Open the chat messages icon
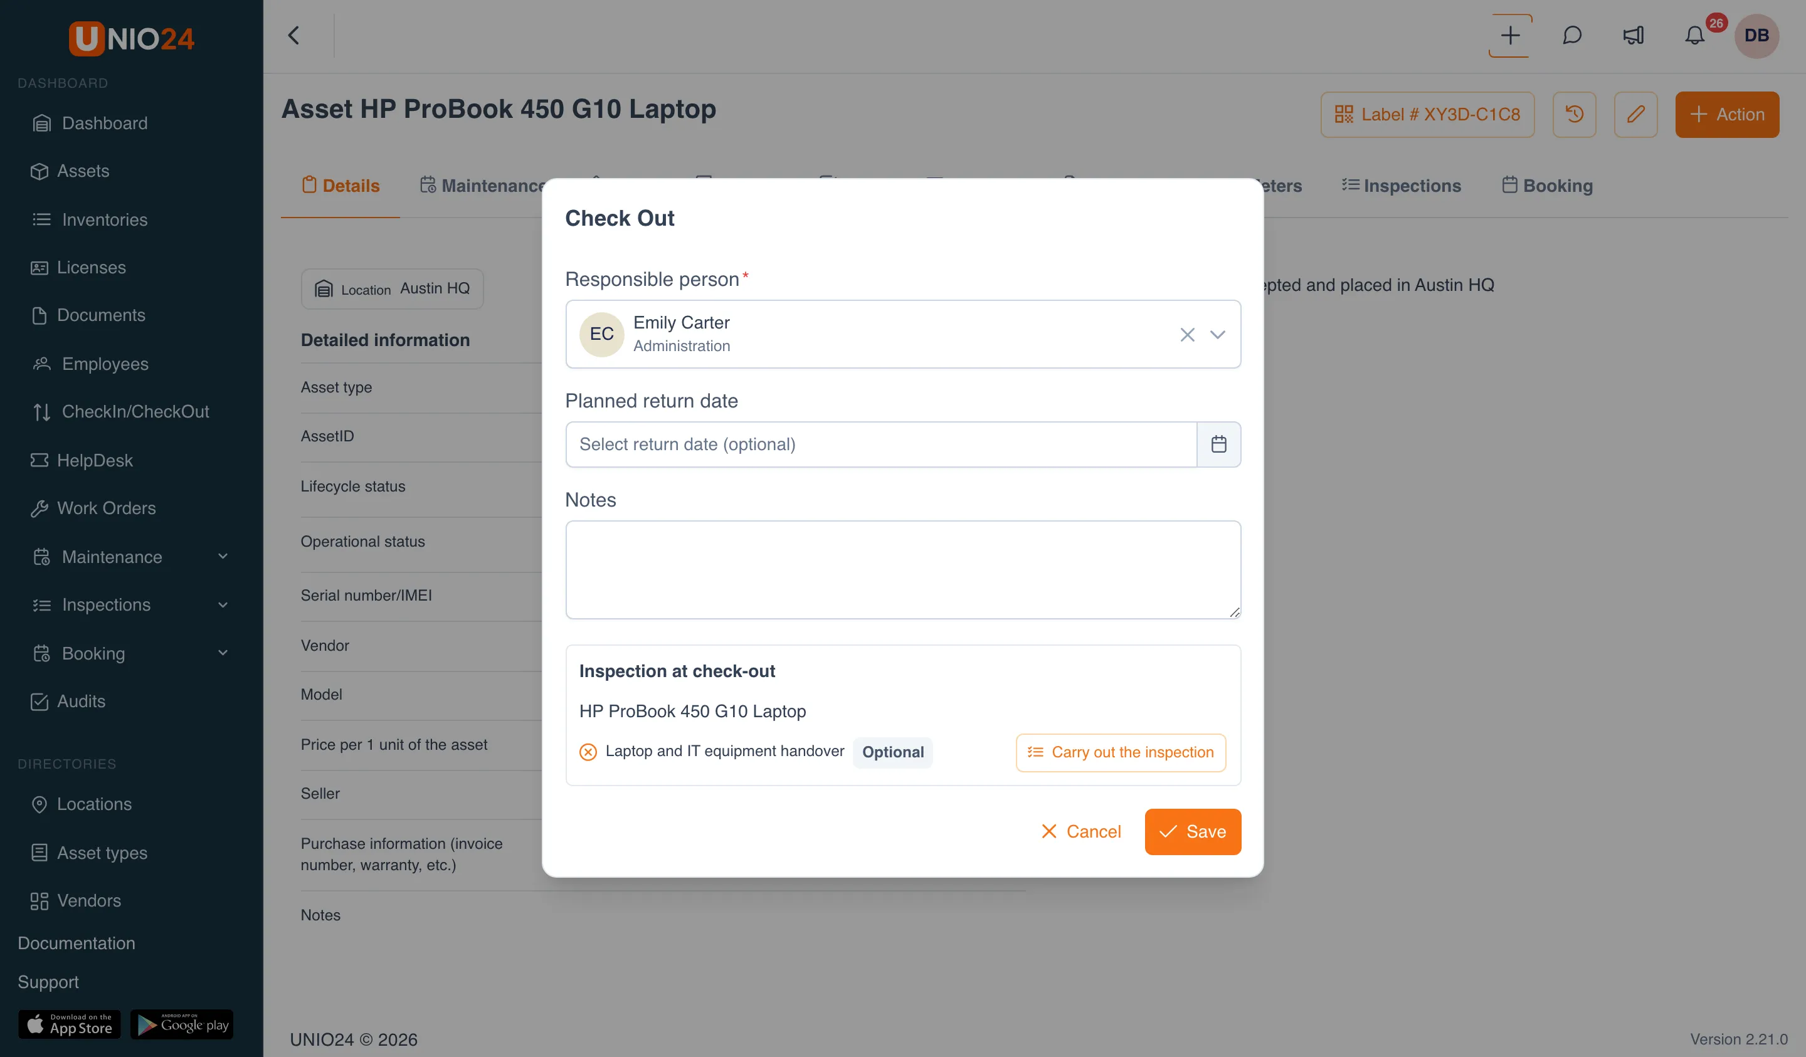Viewport: 1806px width, 1057px height. (1571, 35)
